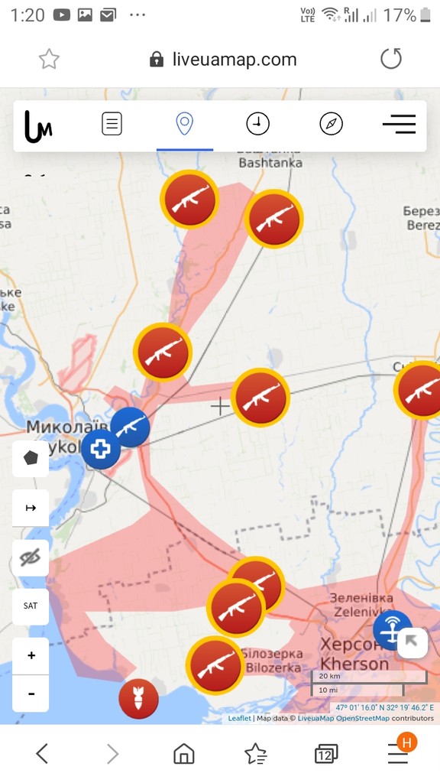The image size is (440, 783).
Task: Select the polygon draw tool
Action: [x=31, y=459]
